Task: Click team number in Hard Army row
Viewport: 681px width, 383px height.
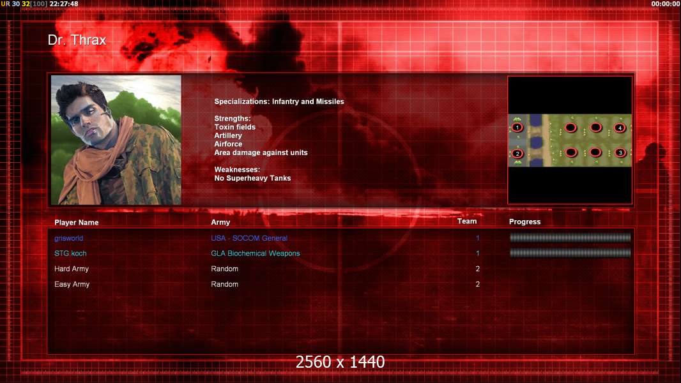Action: pos(477,269)
